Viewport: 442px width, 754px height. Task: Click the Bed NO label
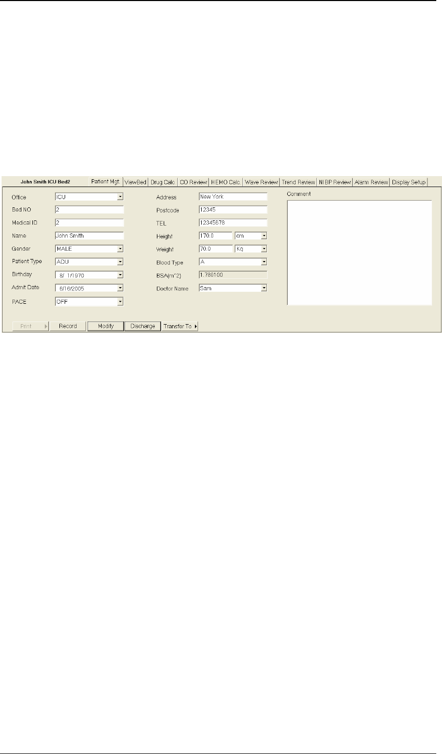(x=22, y=210)
